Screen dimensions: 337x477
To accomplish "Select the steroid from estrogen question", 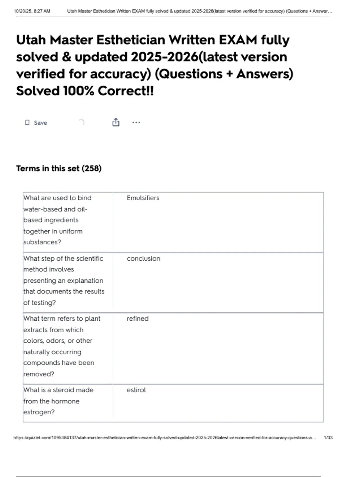I will 58,401.
